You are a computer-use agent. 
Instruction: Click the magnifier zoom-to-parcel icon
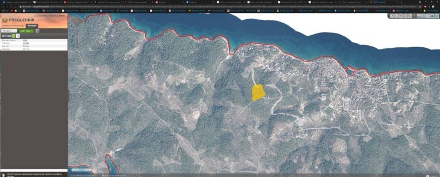[18, 36]
